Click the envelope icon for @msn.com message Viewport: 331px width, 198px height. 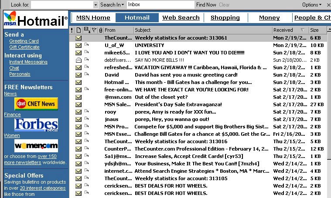78,97
